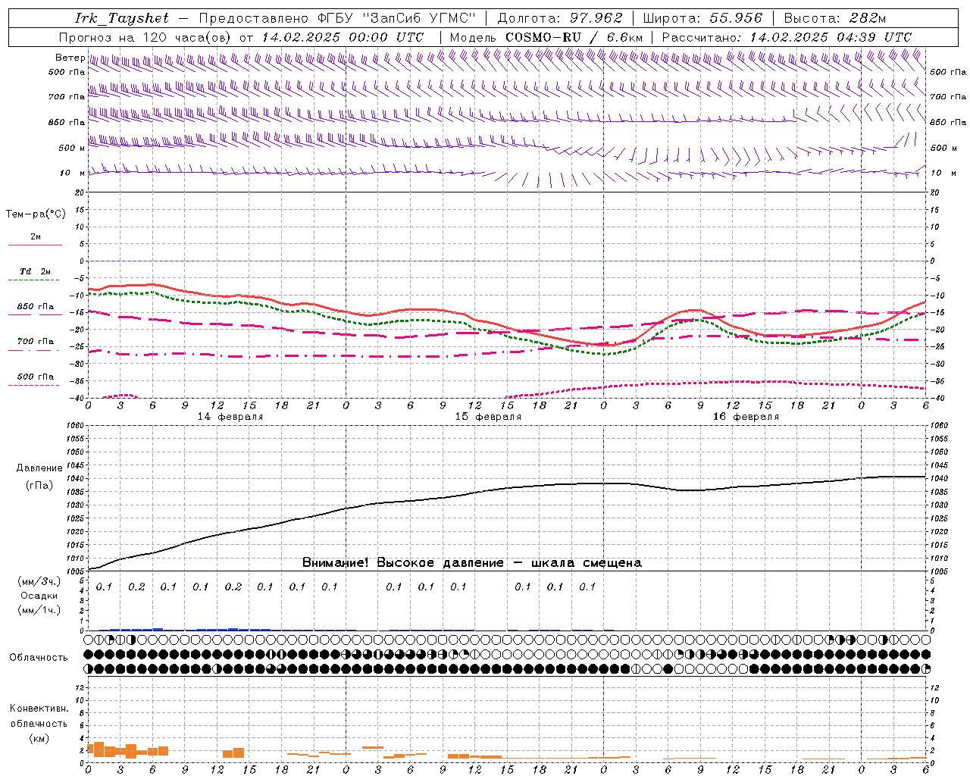Click the warning "Внимание! Высокое давление — шкала смещена"
This screenshot has height=776, width=970.
click(471, 563)
